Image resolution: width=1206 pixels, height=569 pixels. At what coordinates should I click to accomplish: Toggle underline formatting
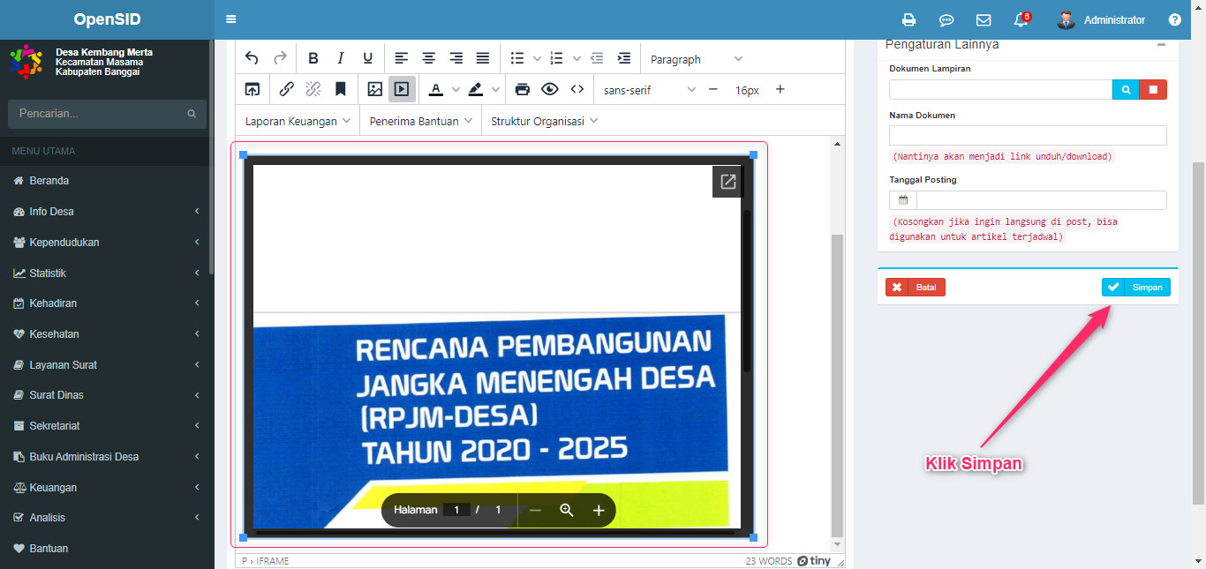[368, 58]
